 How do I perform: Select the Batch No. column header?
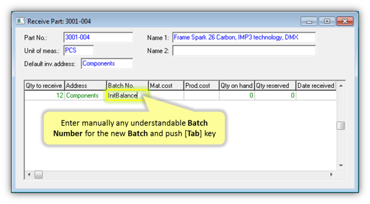(127, 86)
